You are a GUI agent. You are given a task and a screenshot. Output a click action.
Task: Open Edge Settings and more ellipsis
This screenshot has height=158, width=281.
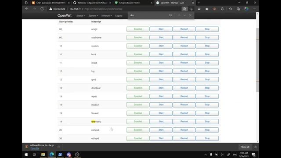tap(254, 9)
